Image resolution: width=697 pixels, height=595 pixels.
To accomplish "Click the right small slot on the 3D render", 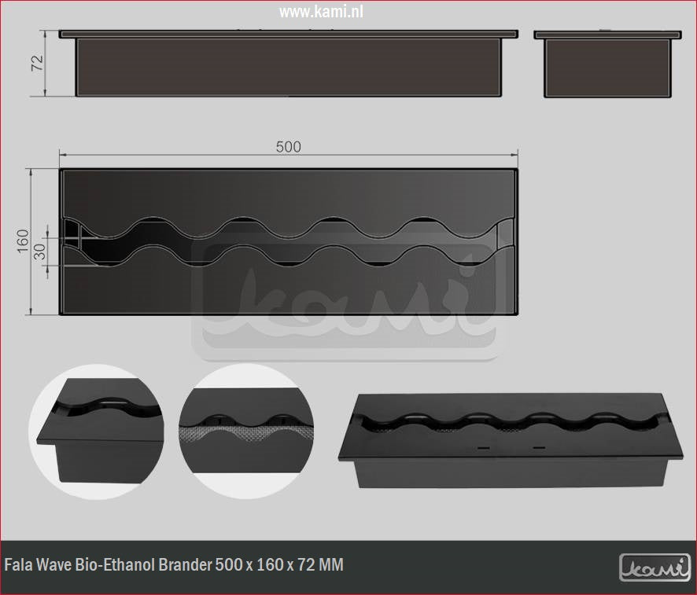I will [538, 447].
